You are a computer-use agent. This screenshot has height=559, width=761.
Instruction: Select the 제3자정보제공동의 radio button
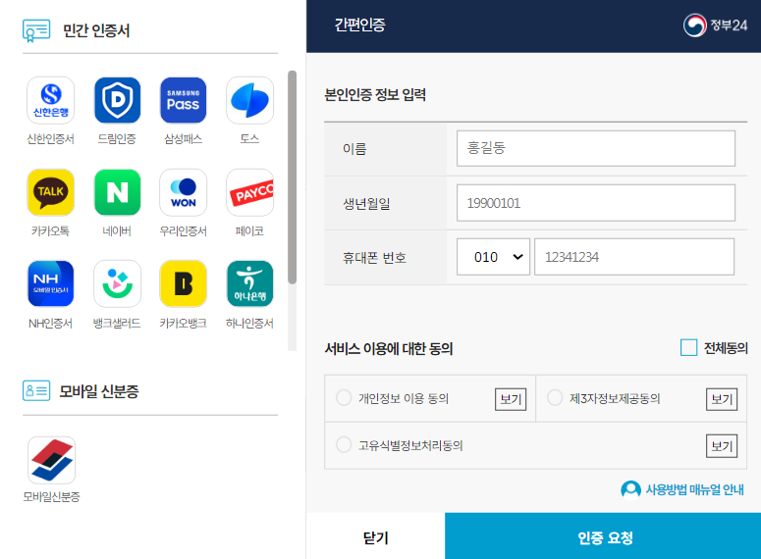coord(555,397)
